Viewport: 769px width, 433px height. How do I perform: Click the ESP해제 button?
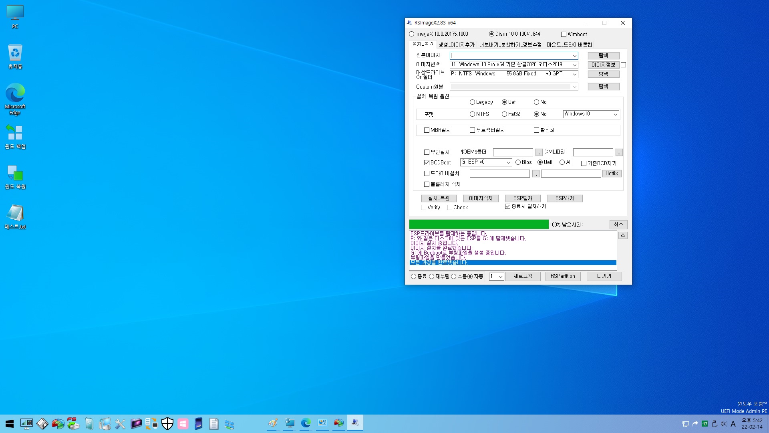(x=565, y=198)
